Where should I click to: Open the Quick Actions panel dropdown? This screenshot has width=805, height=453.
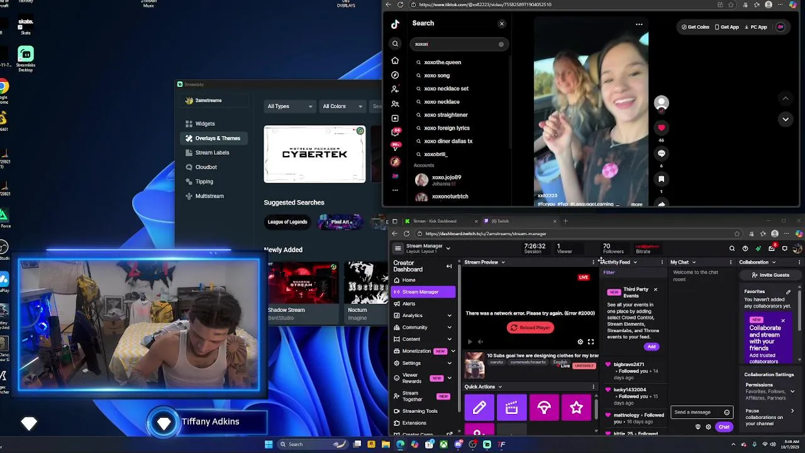(x=500, y=387)
